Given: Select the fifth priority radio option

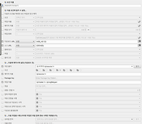Looking at the screenshot, I should (67, 70).
